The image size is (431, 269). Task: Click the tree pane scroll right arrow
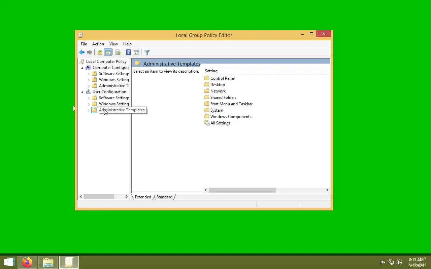tap(126, 197)
